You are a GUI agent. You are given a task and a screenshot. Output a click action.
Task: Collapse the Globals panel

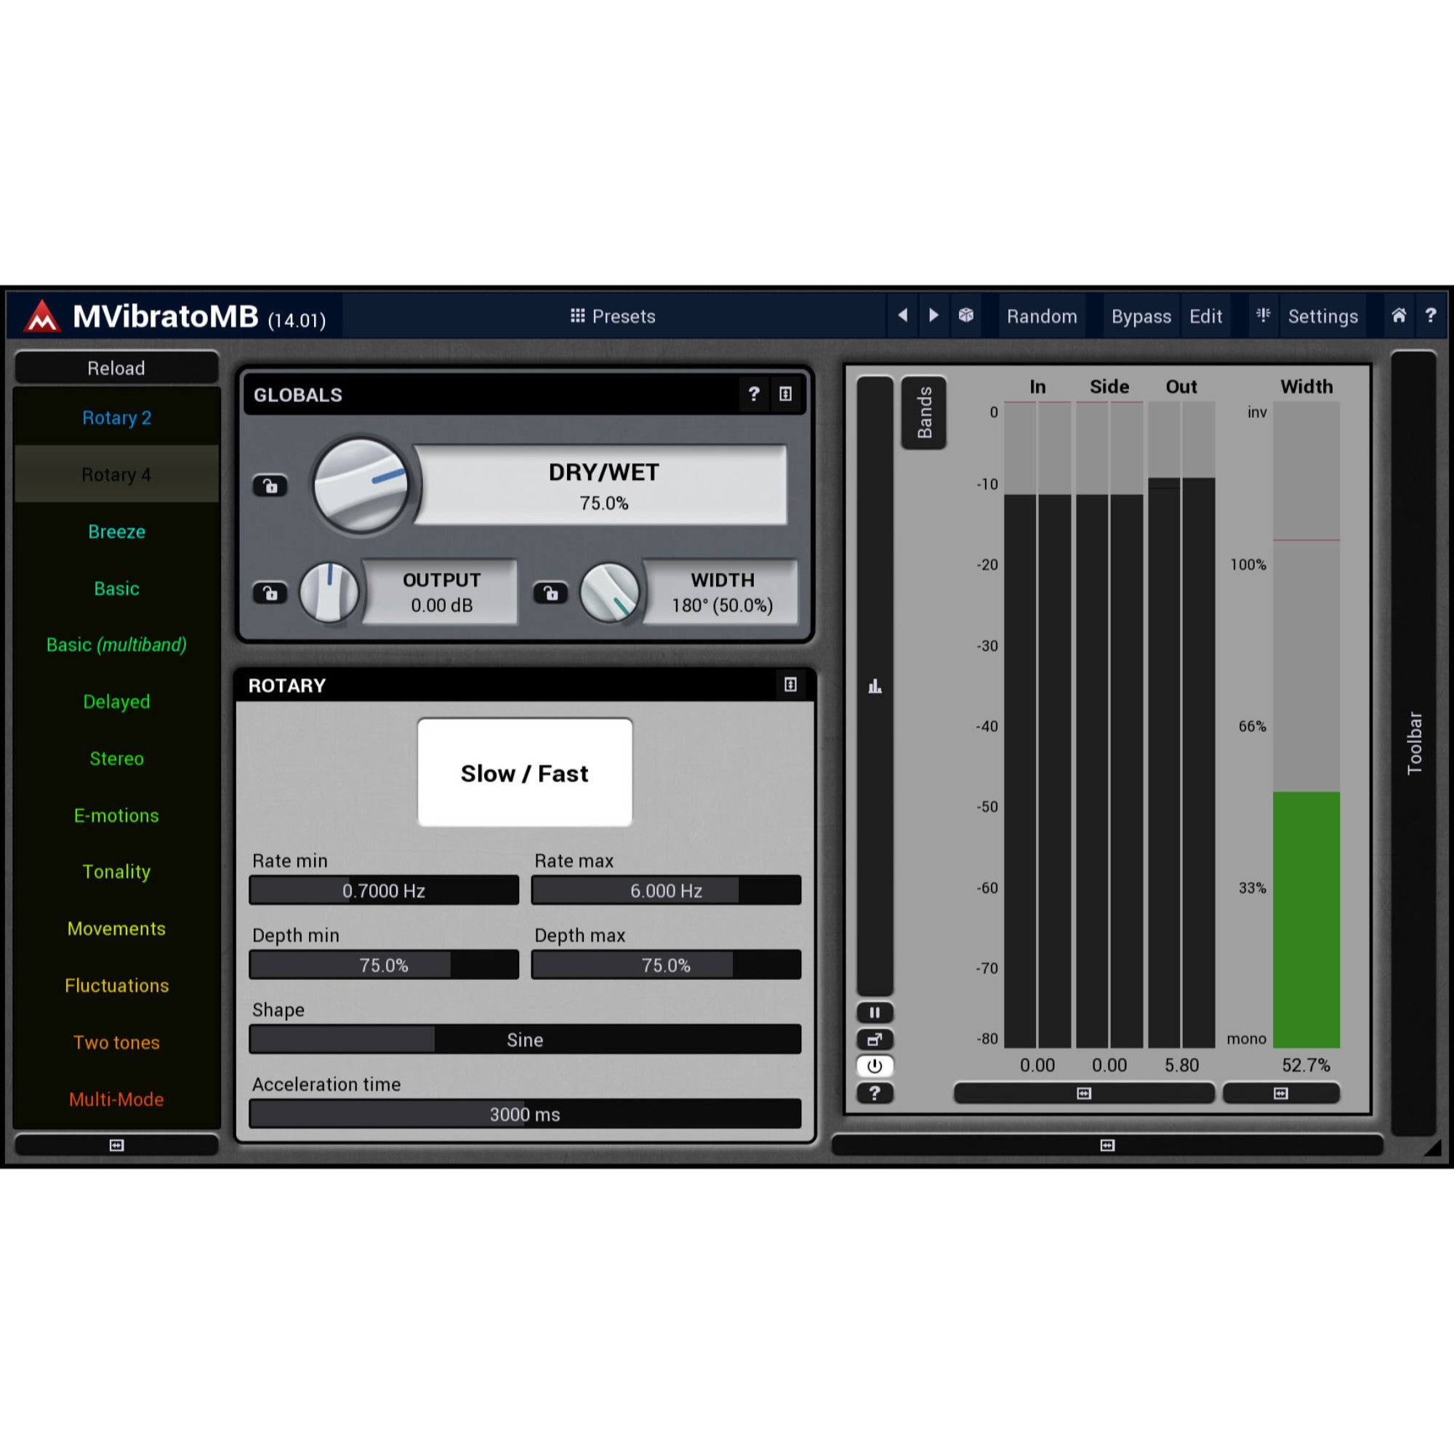[x=785, y=393]
